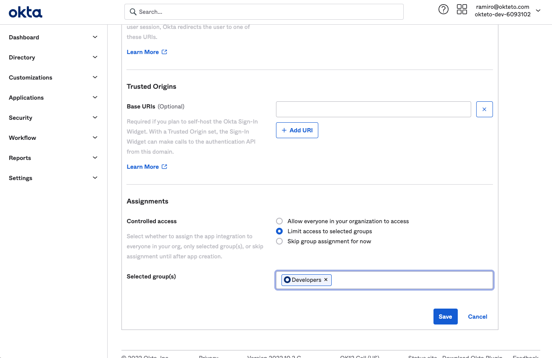Click the Save button

[445, 317]
